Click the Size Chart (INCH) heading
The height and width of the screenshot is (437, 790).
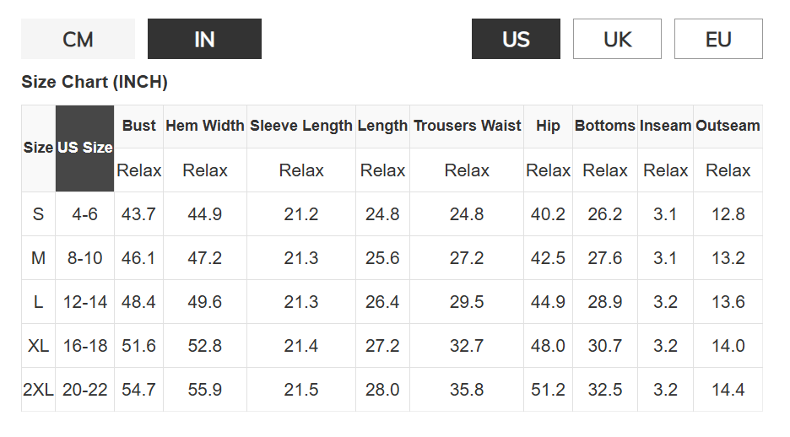tap(95, 82)
